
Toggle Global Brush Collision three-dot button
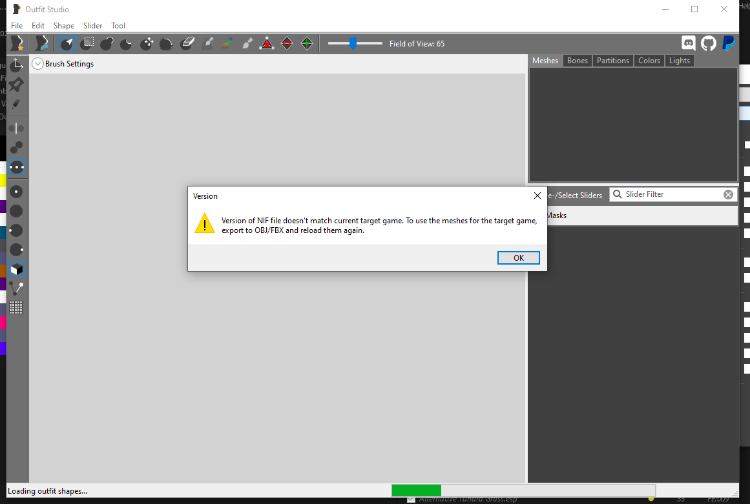tap(17, 167)
